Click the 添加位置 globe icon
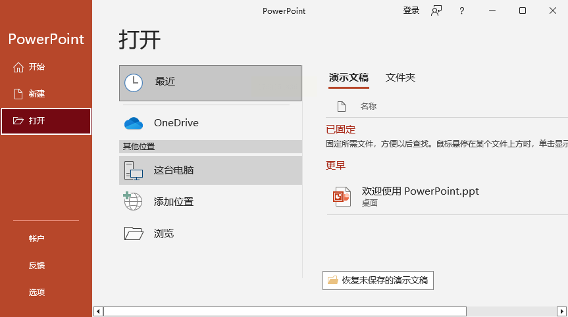The image size is (568, 317). pyautogui.click(x=134, y=201)
